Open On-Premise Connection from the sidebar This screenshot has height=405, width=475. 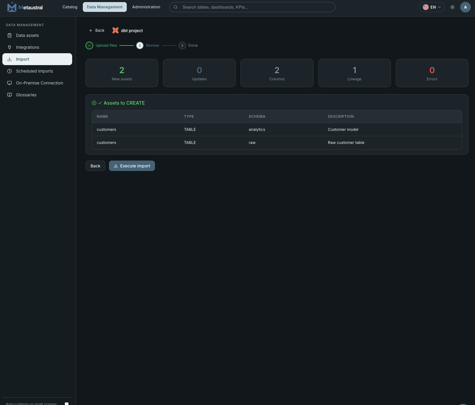37,83
